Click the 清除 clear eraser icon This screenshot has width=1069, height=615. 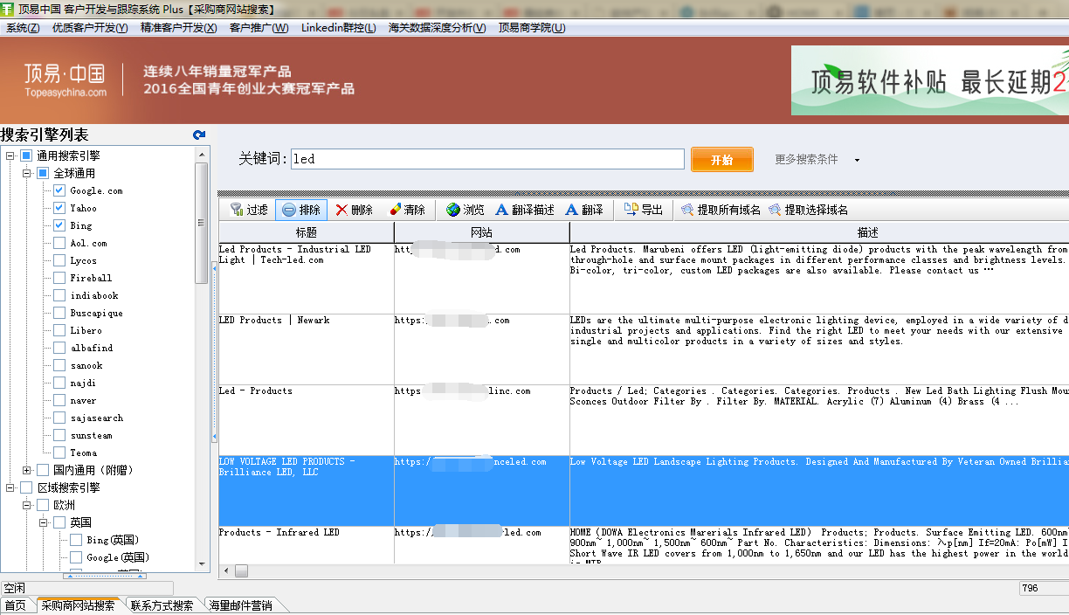[396, 210]
